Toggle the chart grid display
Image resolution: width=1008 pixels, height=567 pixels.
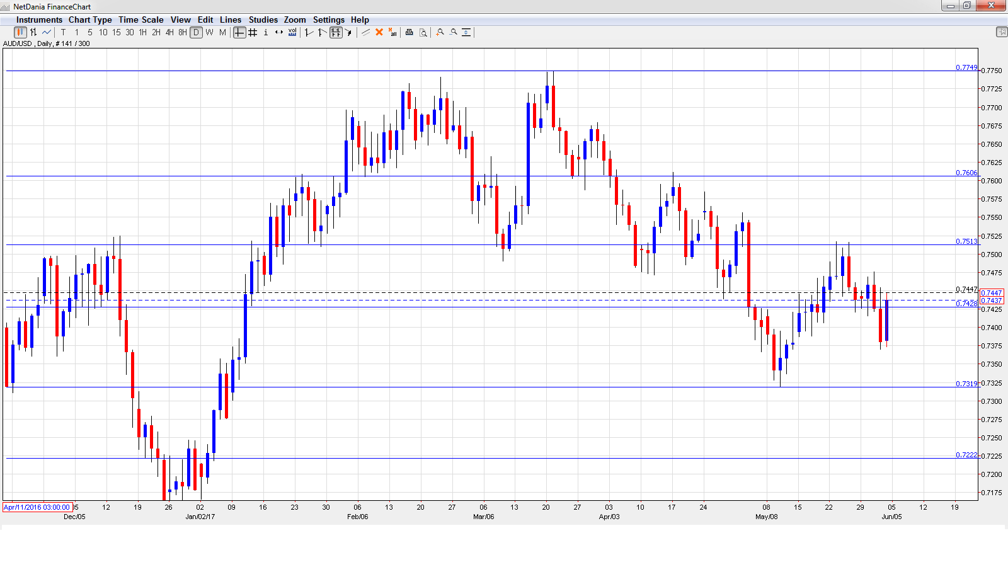click(253, 32)
